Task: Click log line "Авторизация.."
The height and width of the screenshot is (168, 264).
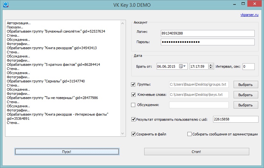Action: [19, 23]
